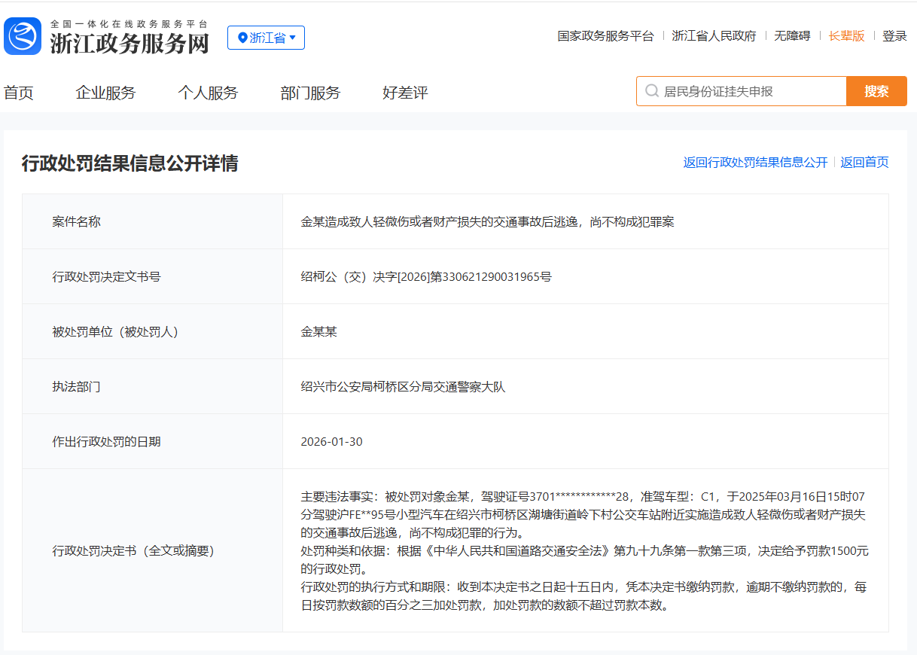The height and width of the screenshot is (655, 917).
Task: Open the 企业服务 menu
Action: [105, 92]
